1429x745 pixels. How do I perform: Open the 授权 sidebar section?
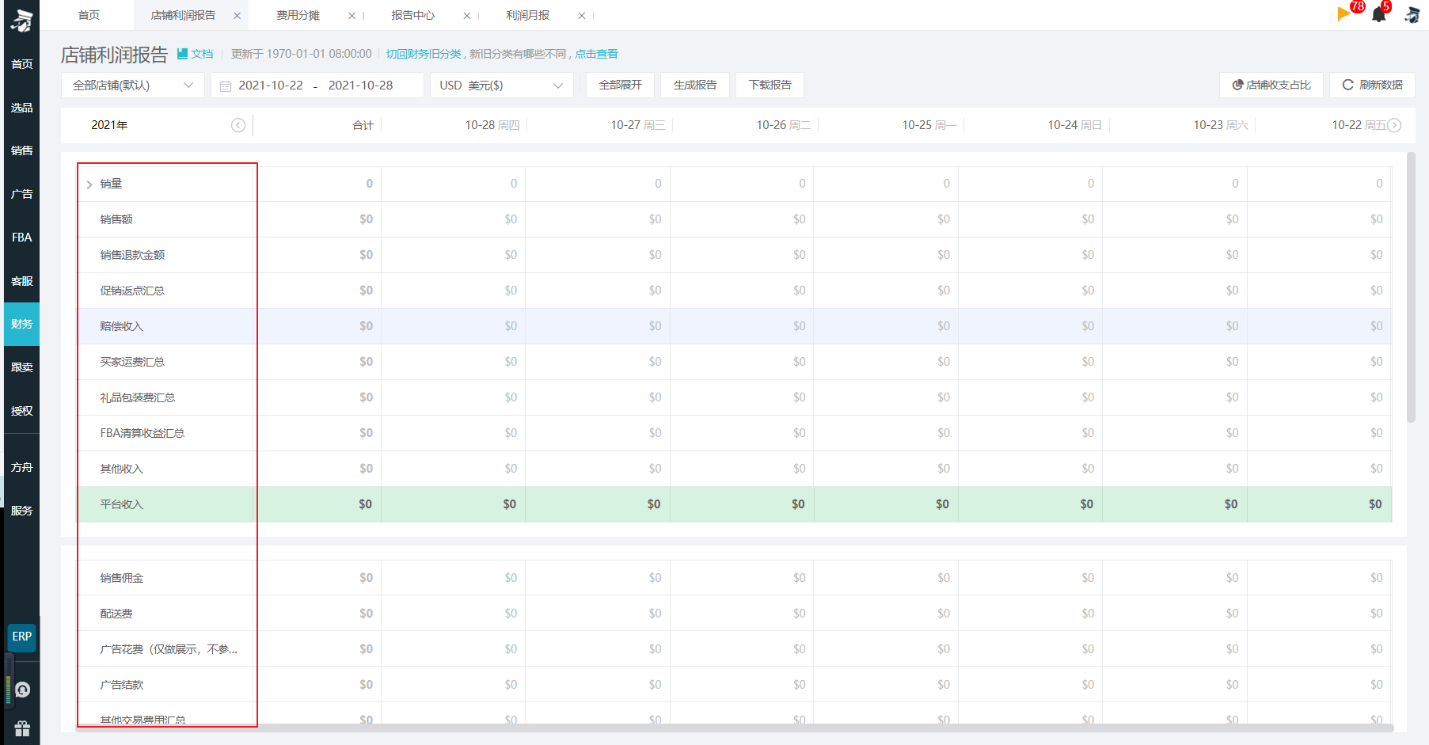click(x=21, y=411)
